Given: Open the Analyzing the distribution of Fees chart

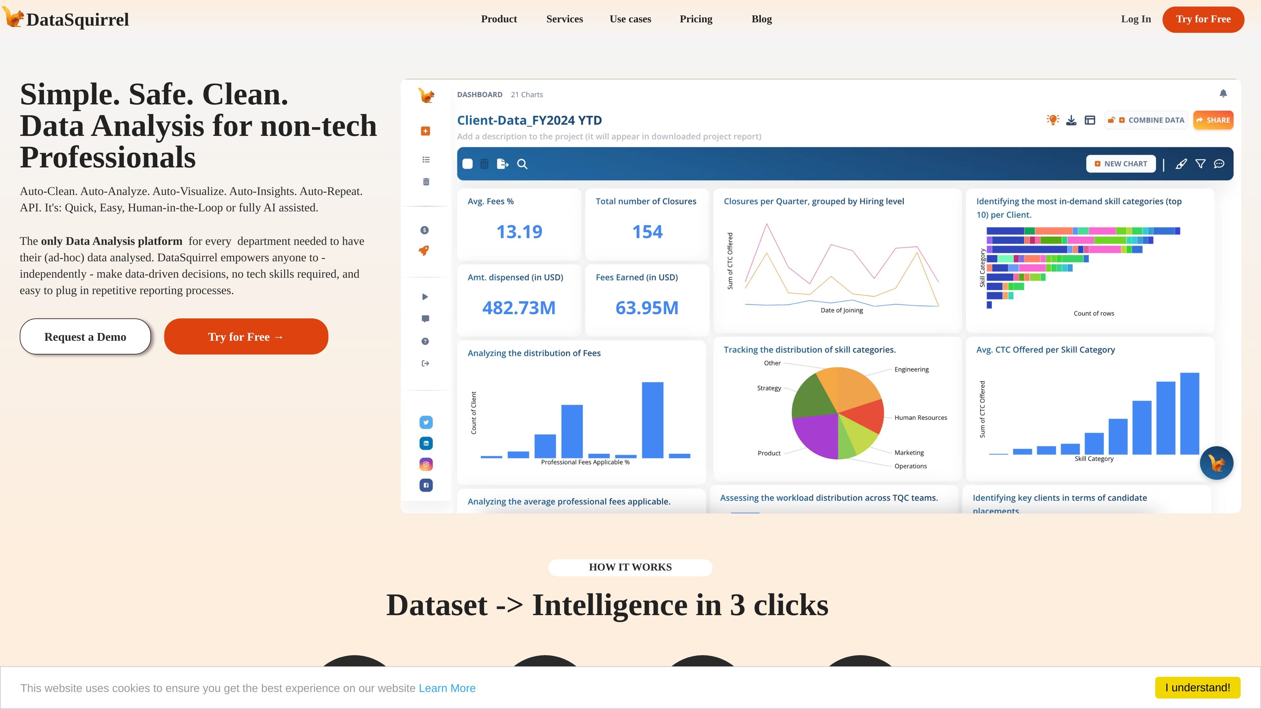Looking at the screenshot, I should point(582,412).
